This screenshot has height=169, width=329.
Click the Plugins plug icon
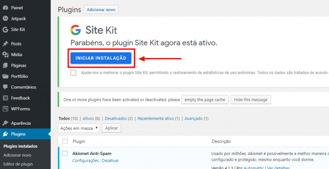point(5,134)
